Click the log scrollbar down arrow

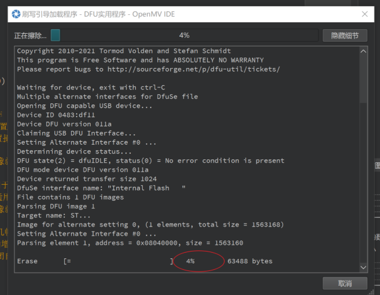point(363,267)
